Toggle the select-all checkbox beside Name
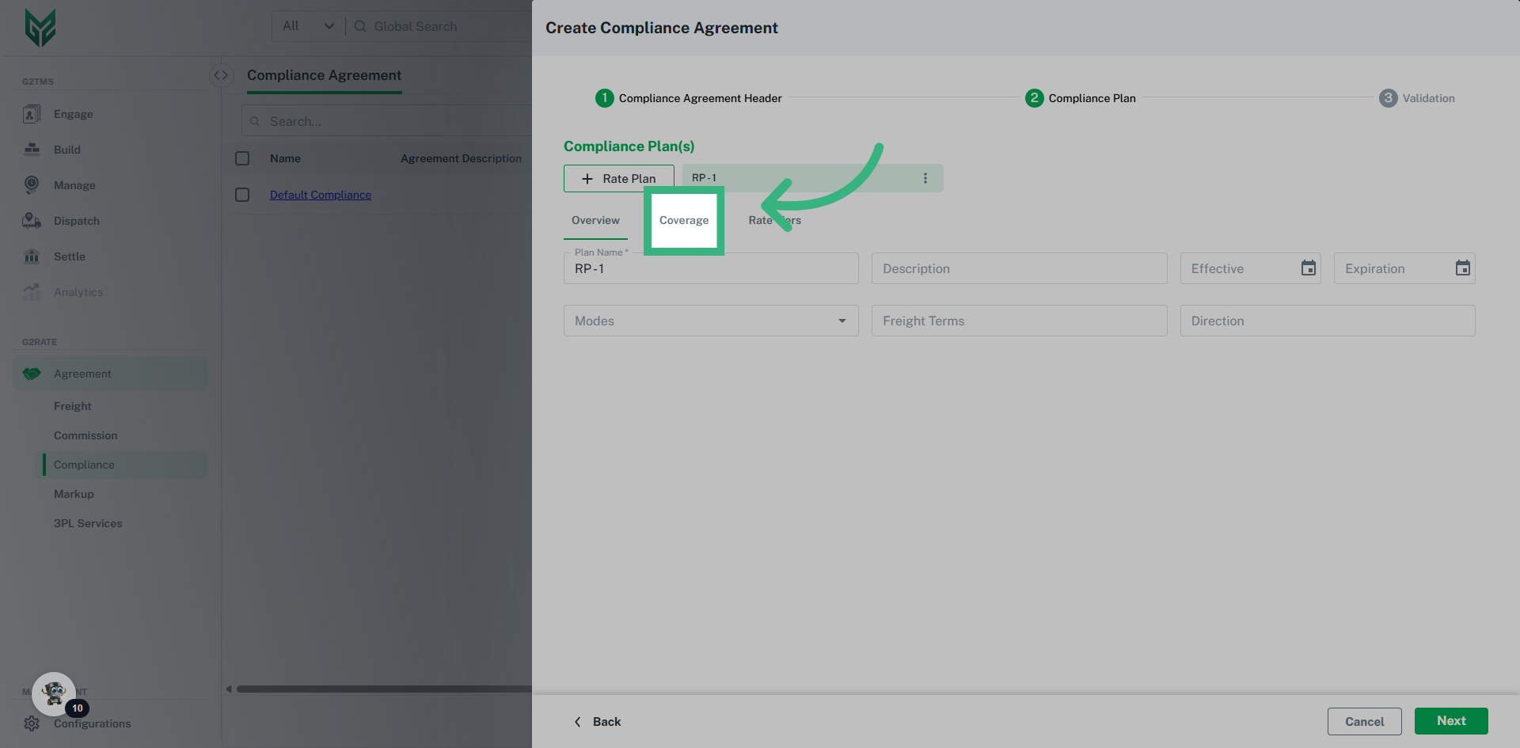The width and height of the screenshot is (1520, 748). [x=242, y=158]
